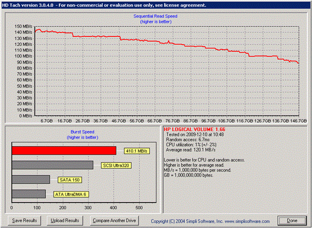Click the copyright 2004 Simpli Software text

pos(187,221)
